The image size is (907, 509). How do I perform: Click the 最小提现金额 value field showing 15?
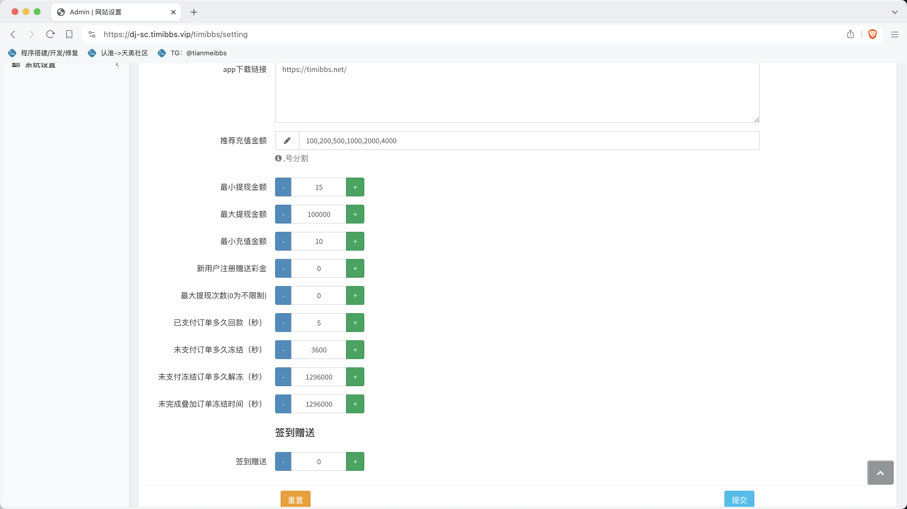[x=319, y=187]
